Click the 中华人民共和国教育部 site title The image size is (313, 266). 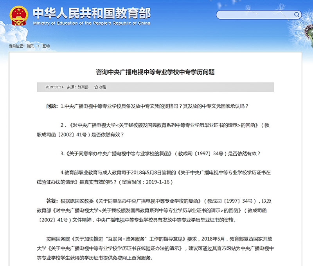(92, 13)
